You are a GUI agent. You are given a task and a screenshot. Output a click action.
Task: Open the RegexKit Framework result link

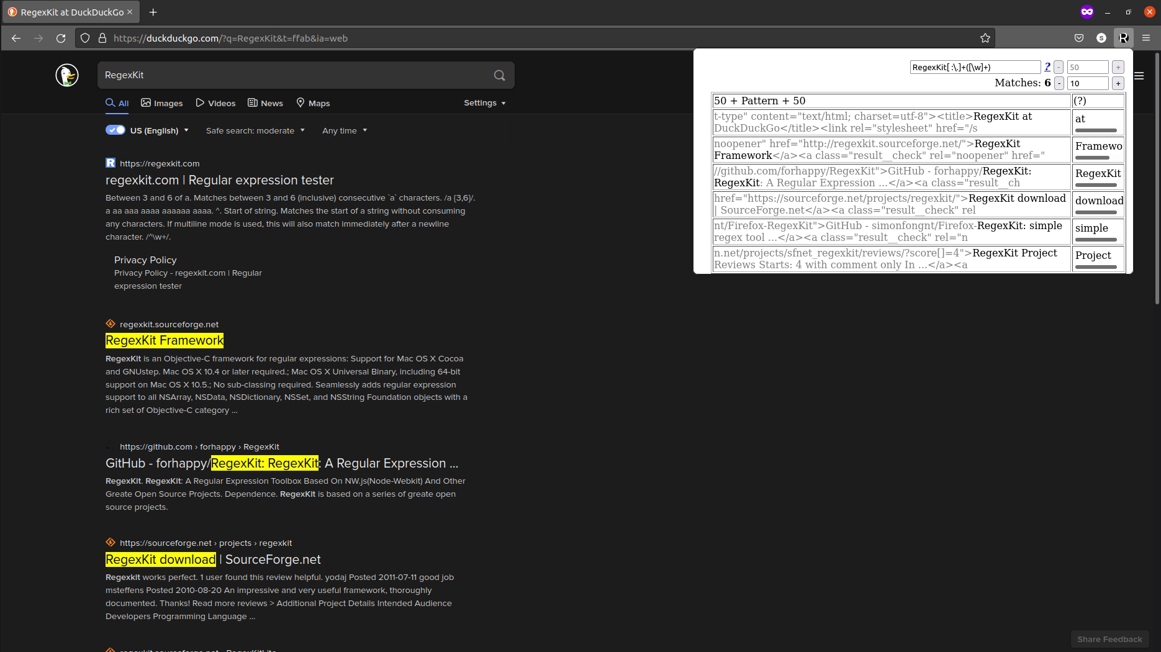(x=165, y=340)
